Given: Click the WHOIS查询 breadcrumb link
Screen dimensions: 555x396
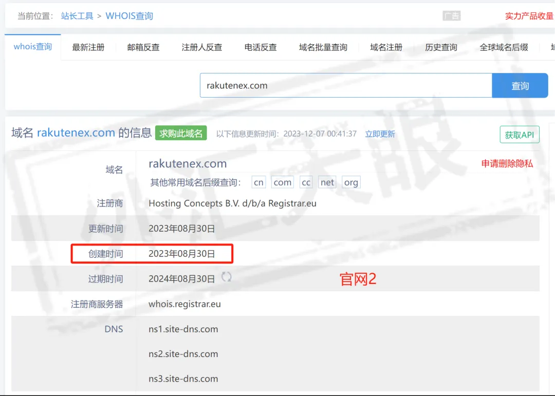Looking at the screenshot, I should (129, 16).
